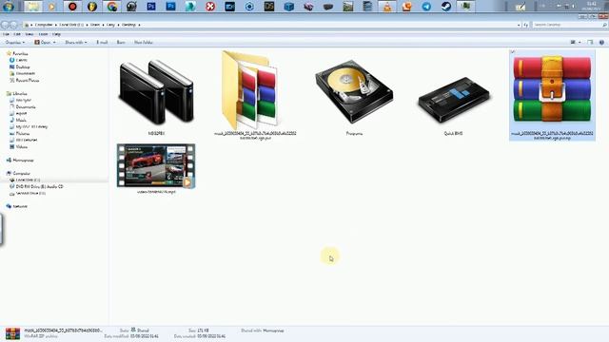Click the blue cube taskbar icon
Screen dimensions: 609x342
(288, 7)
